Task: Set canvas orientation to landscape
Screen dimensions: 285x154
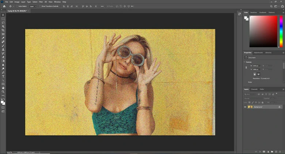Action: 258,74
